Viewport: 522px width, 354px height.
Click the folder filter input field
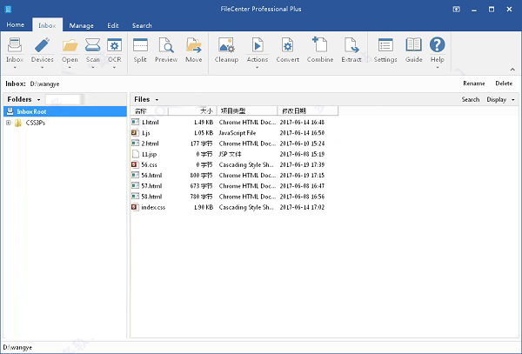(64, 99)
